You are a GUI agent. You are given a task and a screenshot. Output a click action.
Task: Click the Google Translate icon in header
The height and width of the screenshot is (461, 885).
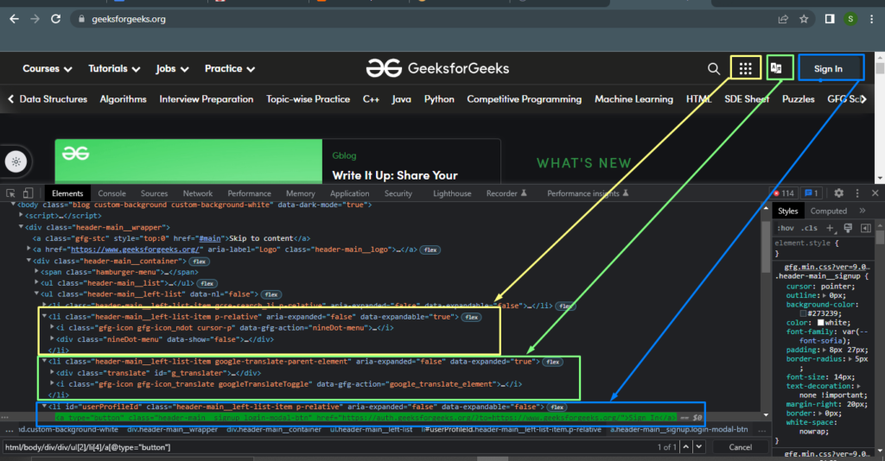pyautogui.click(x=778, y=68)
